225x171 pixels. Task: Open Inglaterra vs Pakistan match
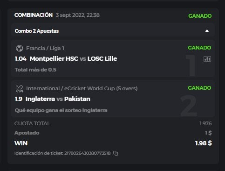click(x=58, y=99)
